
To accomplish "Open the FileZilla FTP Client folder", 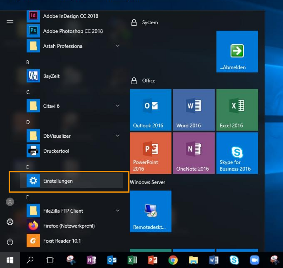I will [x=71, y=211].
